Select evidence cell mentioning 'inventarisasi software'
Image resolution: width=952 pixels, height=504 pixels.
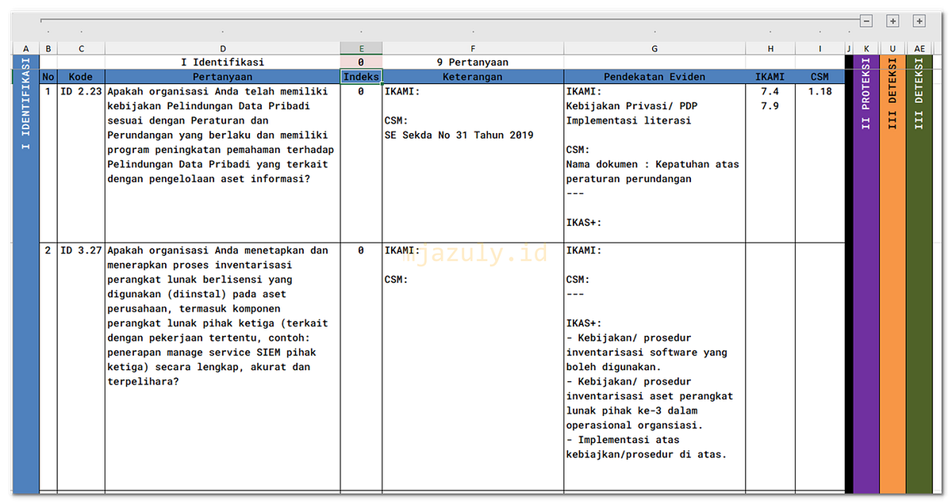(x=654, y=367)
